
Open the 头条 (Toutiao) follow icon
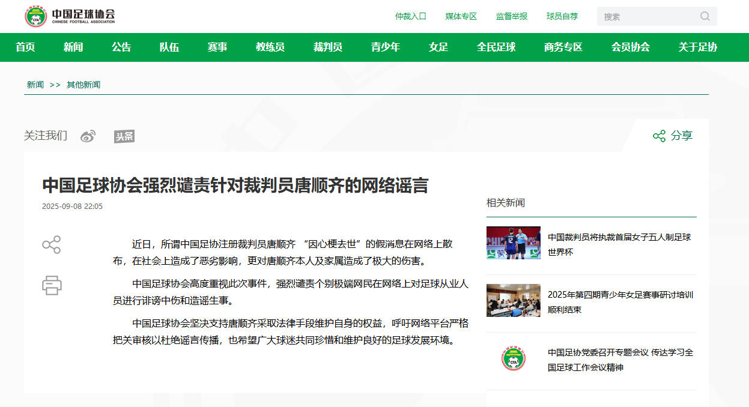point(124,136)
